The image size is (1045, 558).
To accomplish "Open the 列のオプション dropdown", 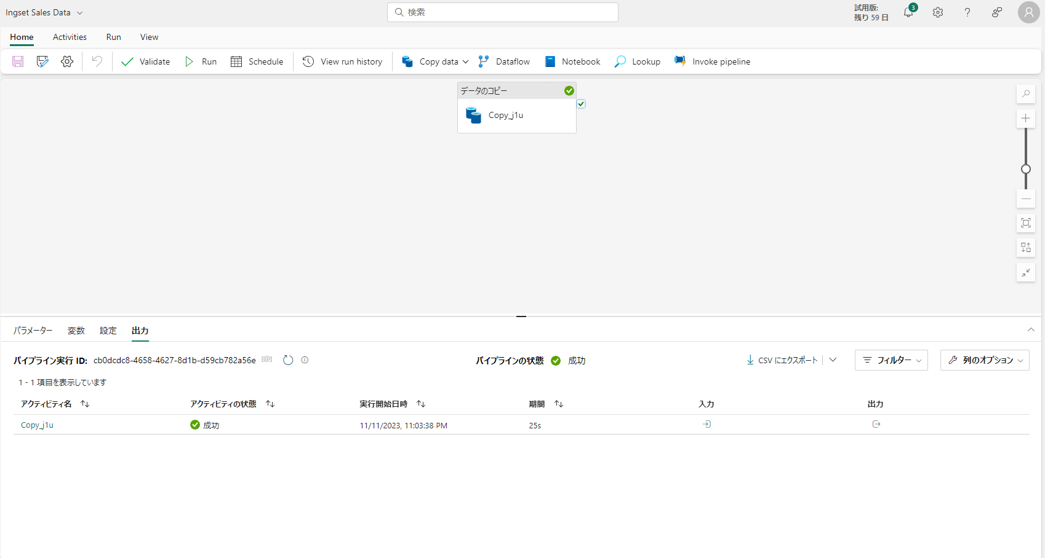I will [985, 360].
